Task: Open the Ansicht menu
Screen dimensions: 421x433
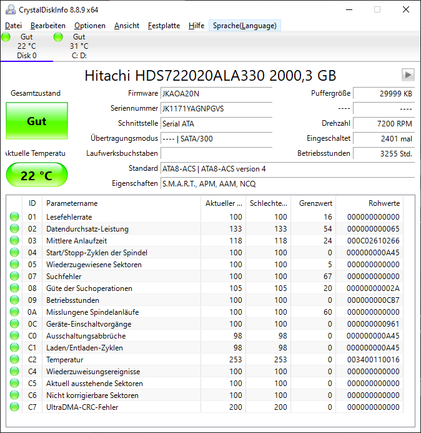Action: coord(127,26)
